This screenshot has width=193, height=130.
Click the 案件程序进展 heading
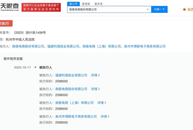tap(13, 59)
